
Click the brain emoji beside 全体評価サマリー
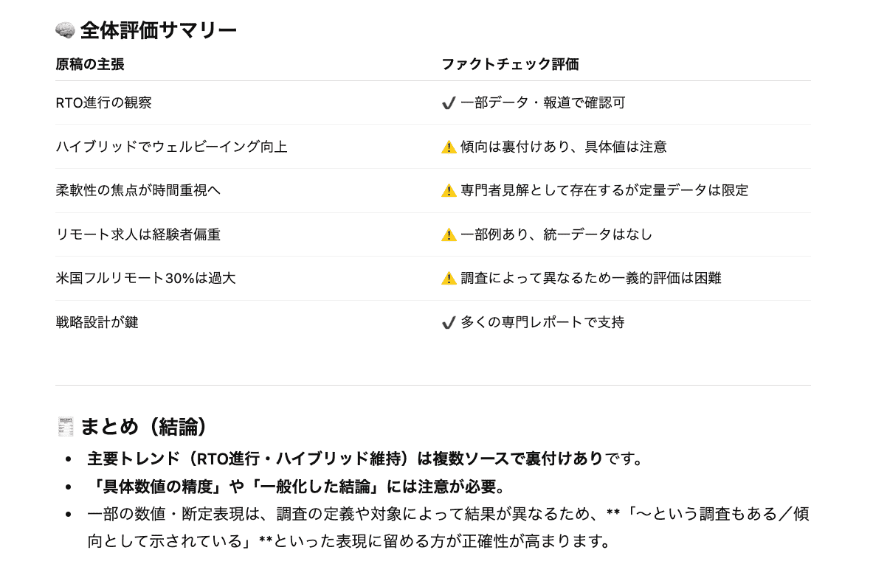(65, 30)
